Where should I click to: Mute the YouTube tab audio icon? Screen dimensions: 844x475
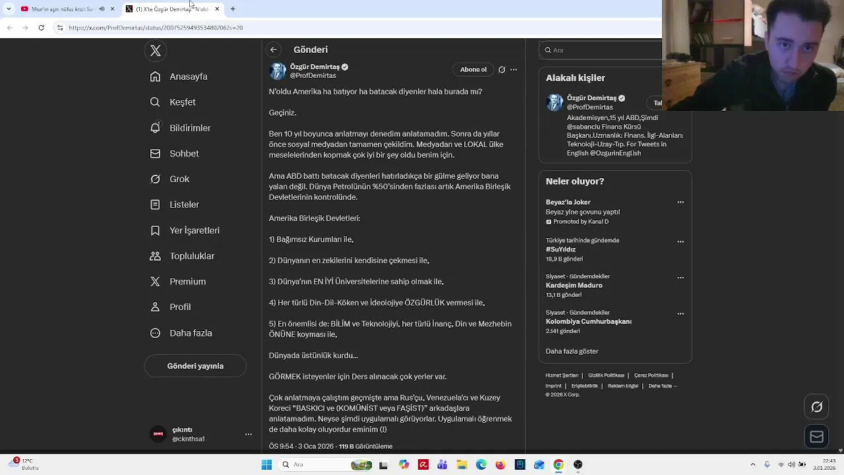102,9
